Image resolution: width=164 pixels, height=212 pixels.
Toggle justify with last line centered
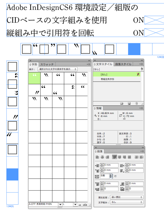[120, 157]
